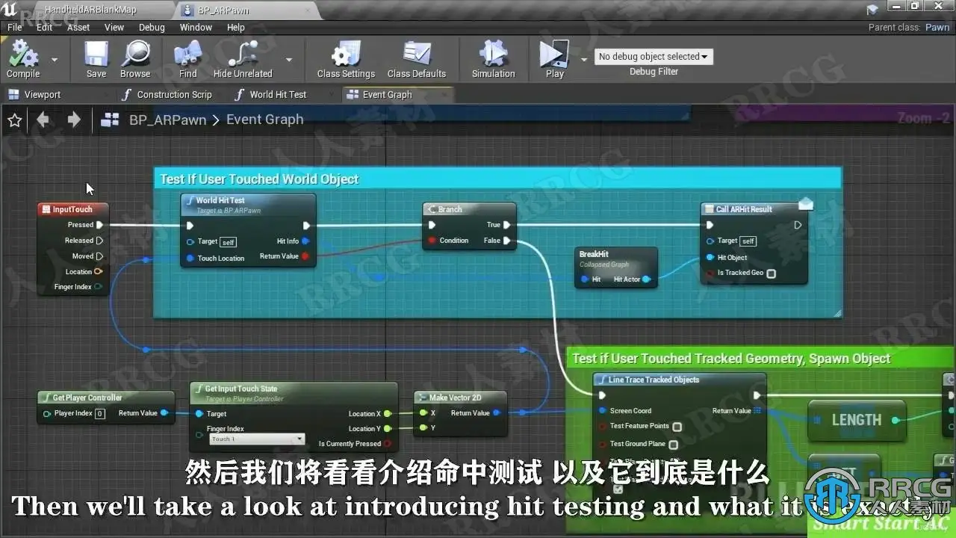Toggle Hide Unrelated nodes

[x=243, y=59]
